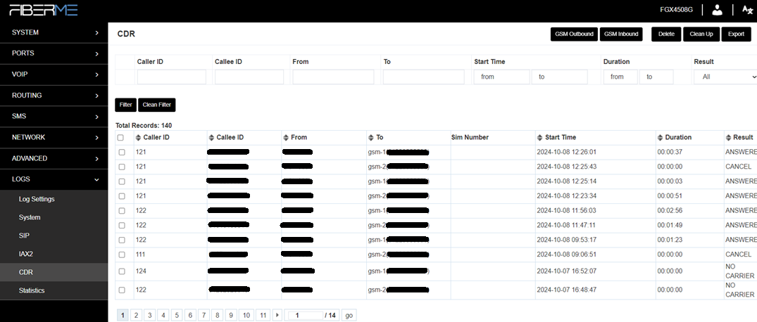Screen dimensions: 757x322
Task: Select row with start time 09:06:51
Action: [122, 255]
